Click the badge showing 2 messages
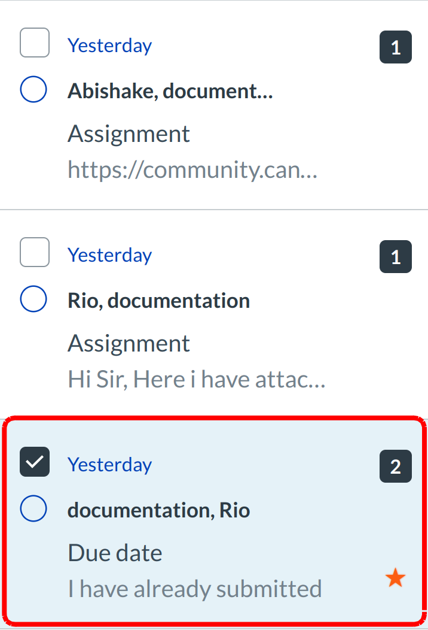428x630 pixels. pyautogui.click(x=396, y=467)
